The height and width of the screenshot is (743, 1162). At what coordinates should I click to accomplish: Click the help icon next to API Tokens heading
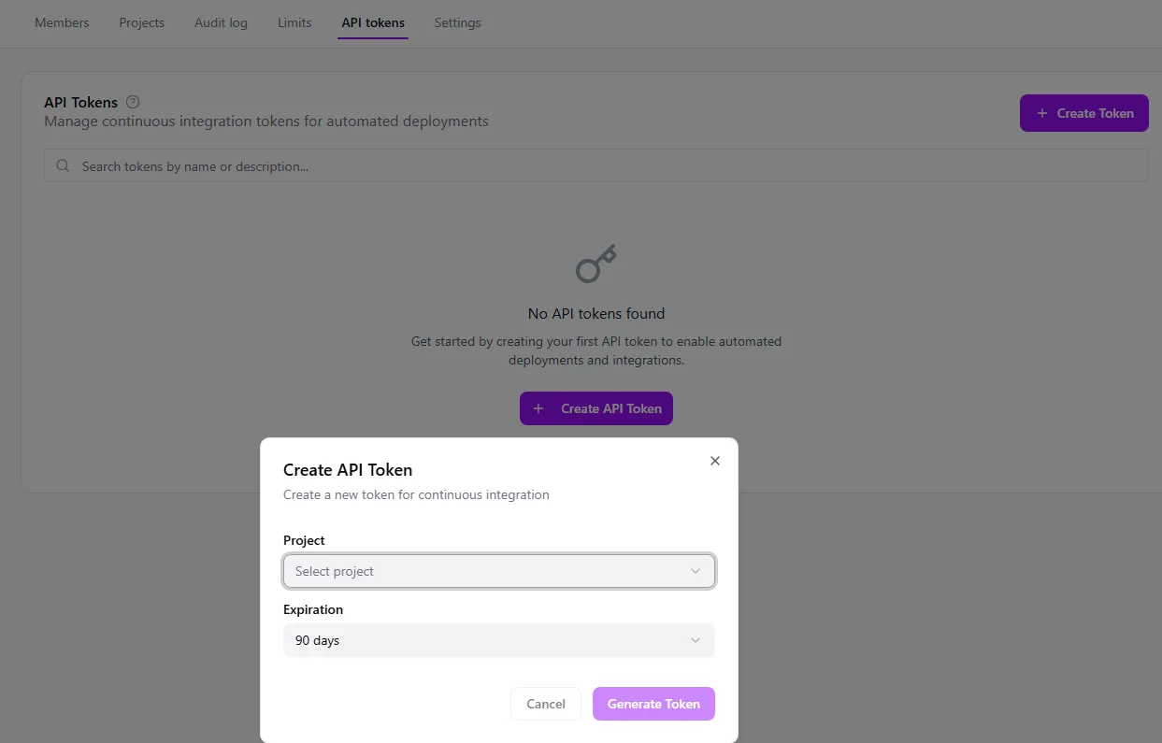[x=132, y=102]
